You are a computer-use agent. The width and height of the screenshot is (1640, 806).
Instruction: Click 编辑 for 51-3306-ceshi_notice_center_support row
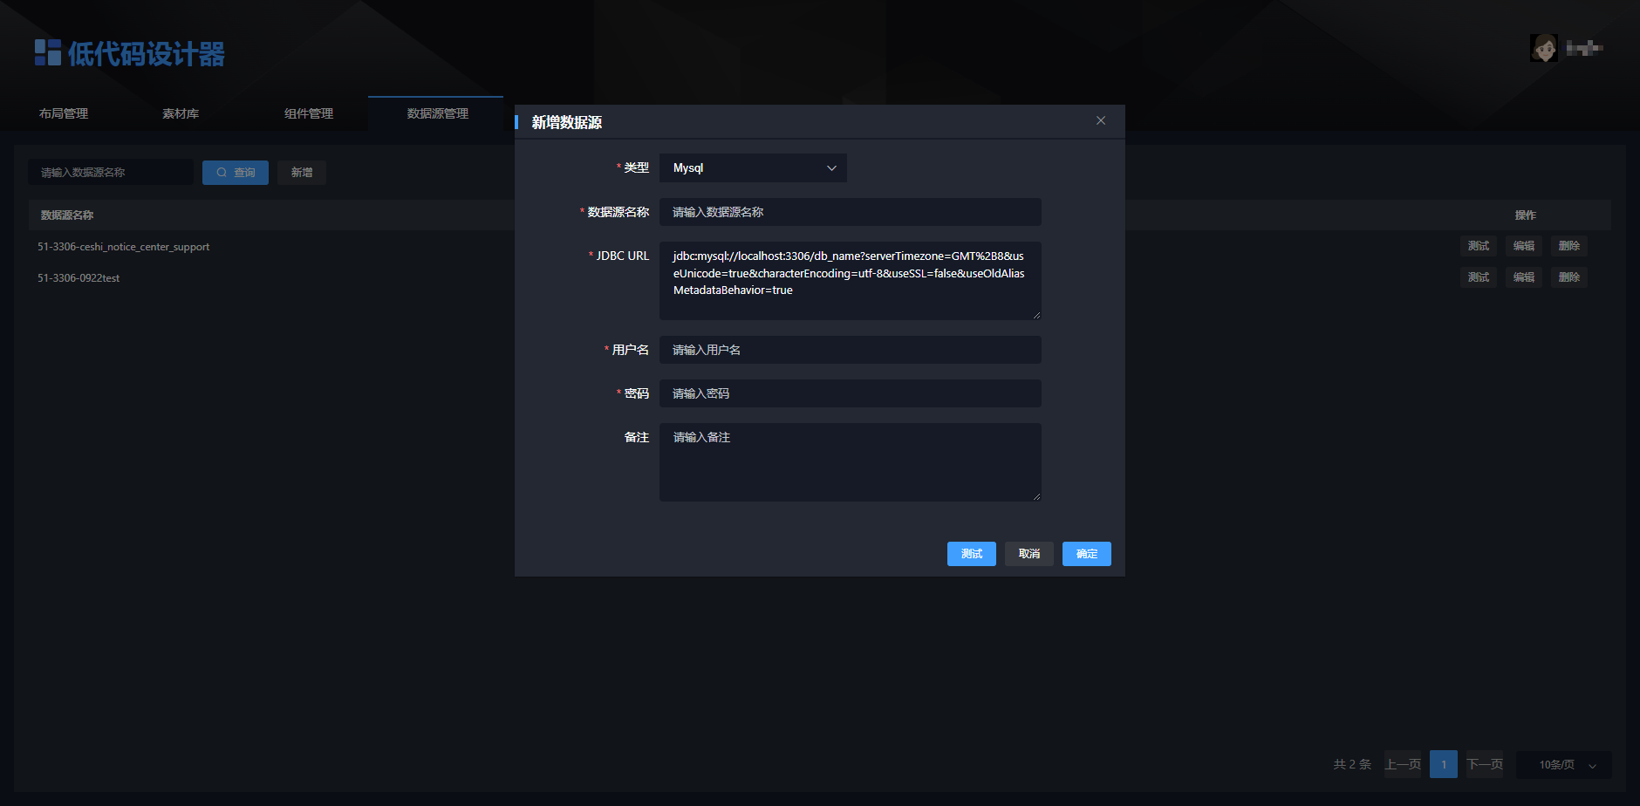click(1524, 246)
